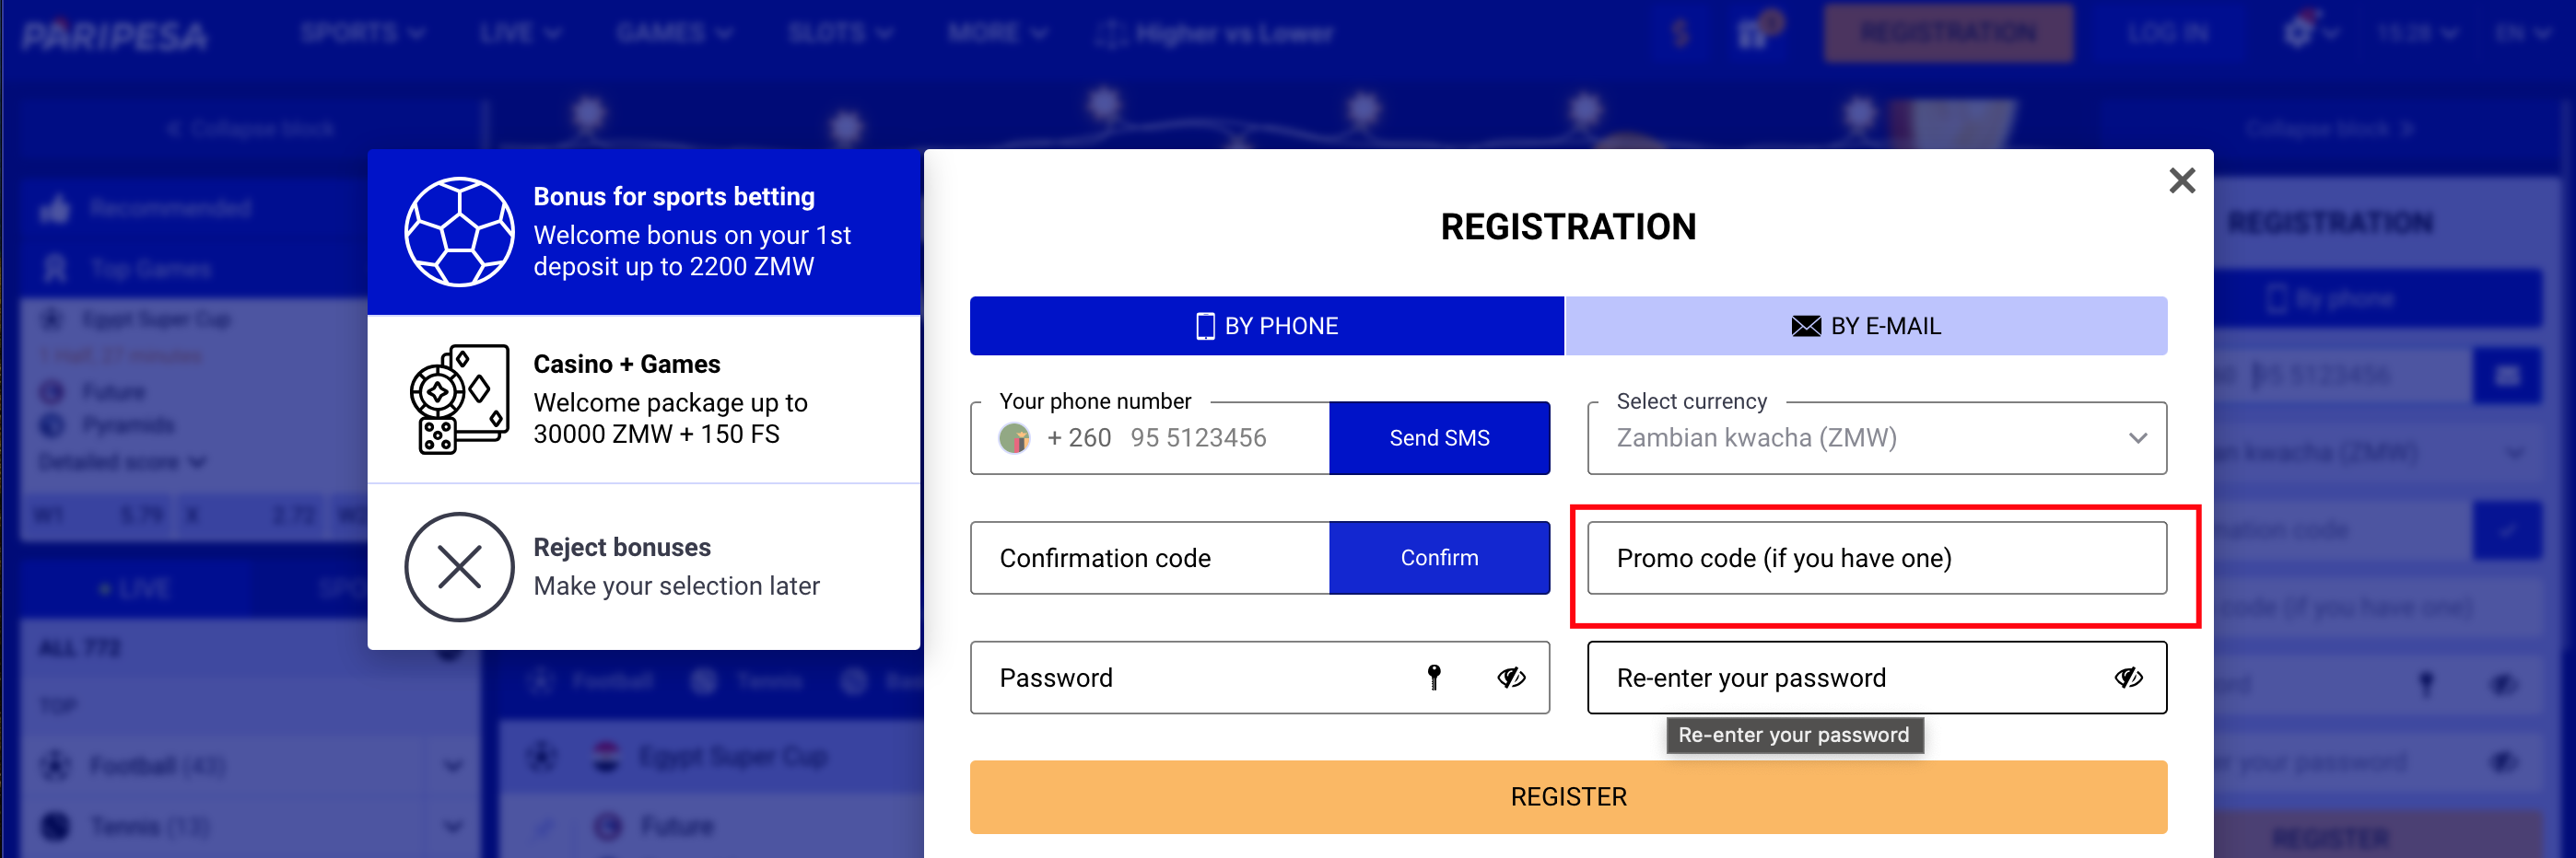Click the Send SMS button
The height and width of the screenshot is (858, 2576).
point(1439,437)
